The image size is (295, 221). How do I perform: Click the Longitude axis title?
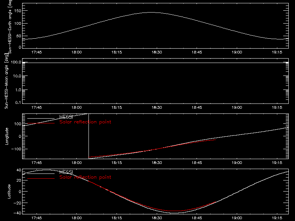point(7,136)
